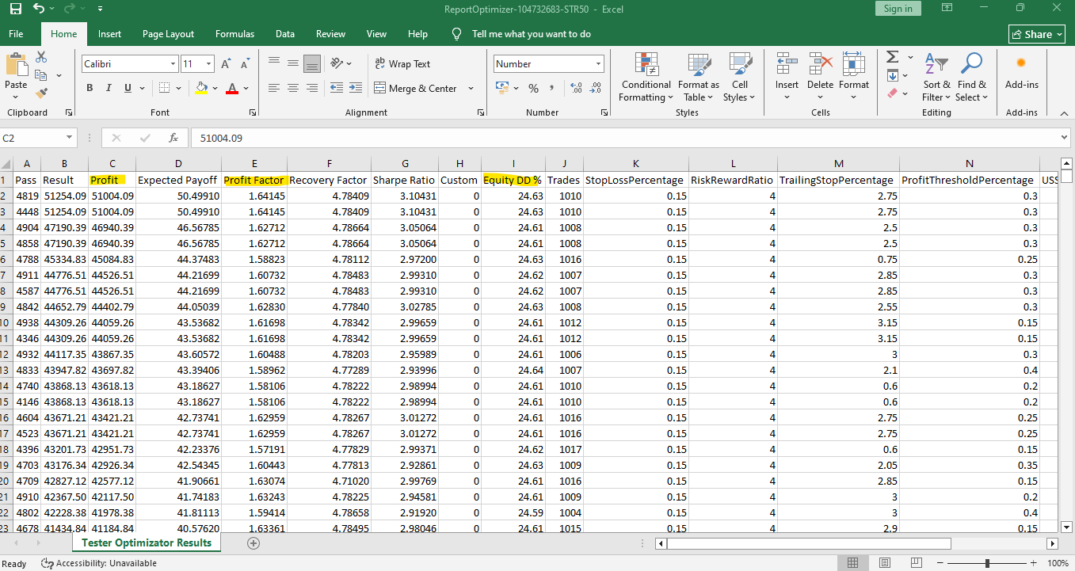Image resolution: width=1075 pixels, height=571 pixels.
Task: Toggle Bold formatting
Action: pyautogui.click(x=90, y=88)
